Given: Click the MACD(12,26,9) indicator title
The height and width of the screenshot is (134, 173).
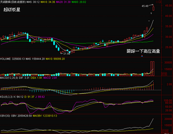Looking at the screenshot, I should [x=9, y=78].
